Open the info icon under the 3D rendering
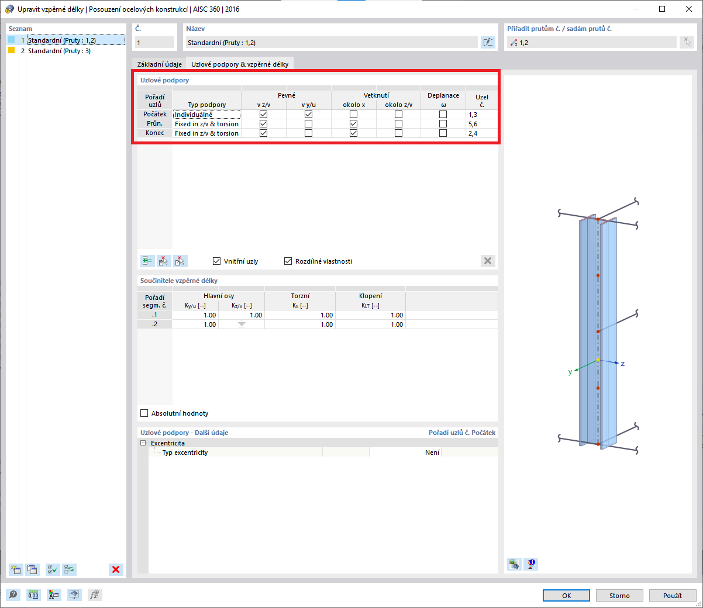 click(x=530, y=564)
